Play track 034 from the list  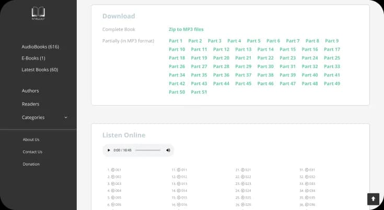point(310,191)
